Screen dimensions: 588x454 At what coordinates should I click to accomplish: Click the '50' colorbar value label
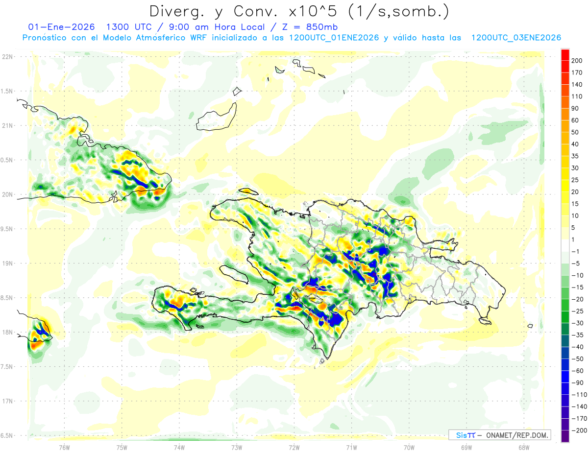576,132
